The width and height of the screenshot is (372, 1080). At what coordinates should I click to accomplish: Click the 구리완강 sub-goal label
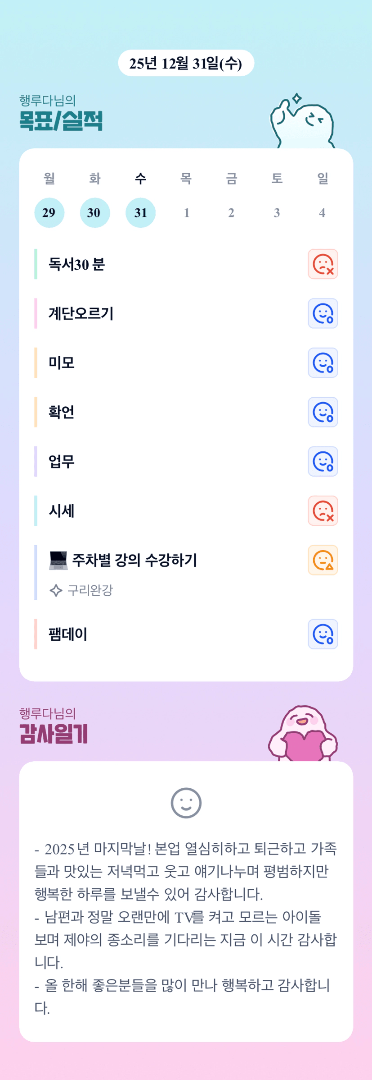[x=90, y=590]
